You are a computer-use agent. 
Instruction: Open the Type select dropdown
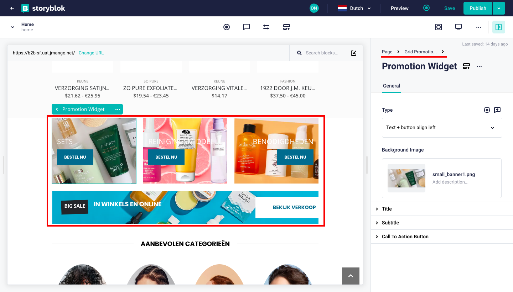coord(442,128)
